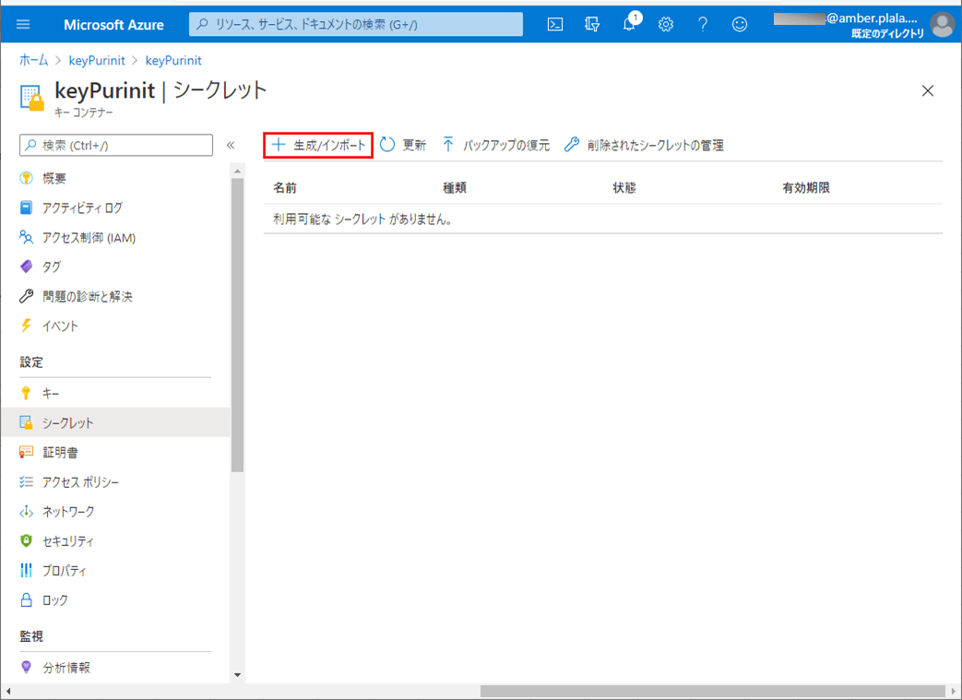
Task: Click sidebar scrollbar up arrow
Action: click(x=237, y=171)
